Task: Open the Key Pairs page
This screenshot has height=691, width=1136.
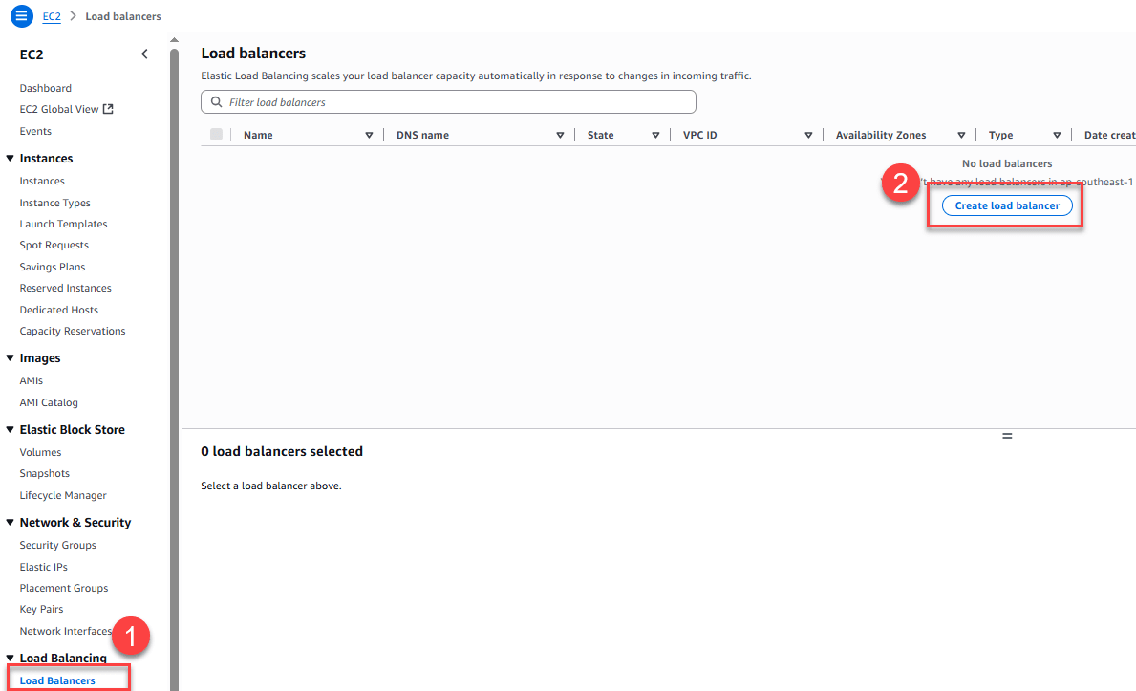Action: (x=41, y=609)
